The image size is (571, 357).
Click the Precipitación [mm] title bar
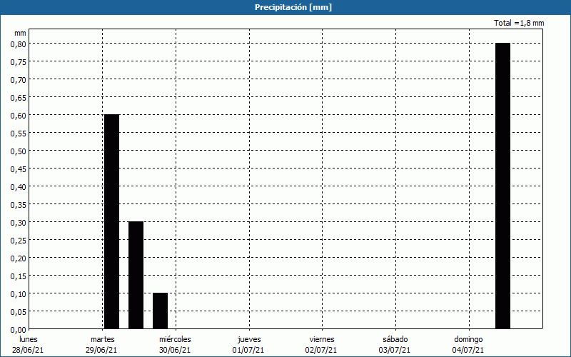pos(285,7)
